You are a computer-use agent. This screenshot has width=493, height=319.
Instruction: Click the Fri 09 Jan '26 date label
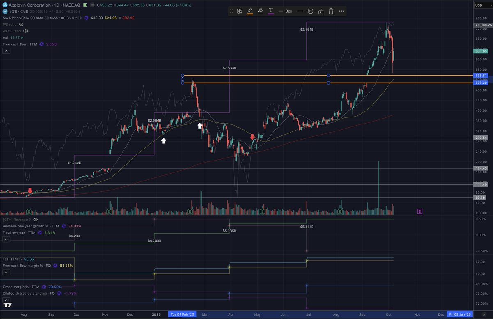[460, 314]
